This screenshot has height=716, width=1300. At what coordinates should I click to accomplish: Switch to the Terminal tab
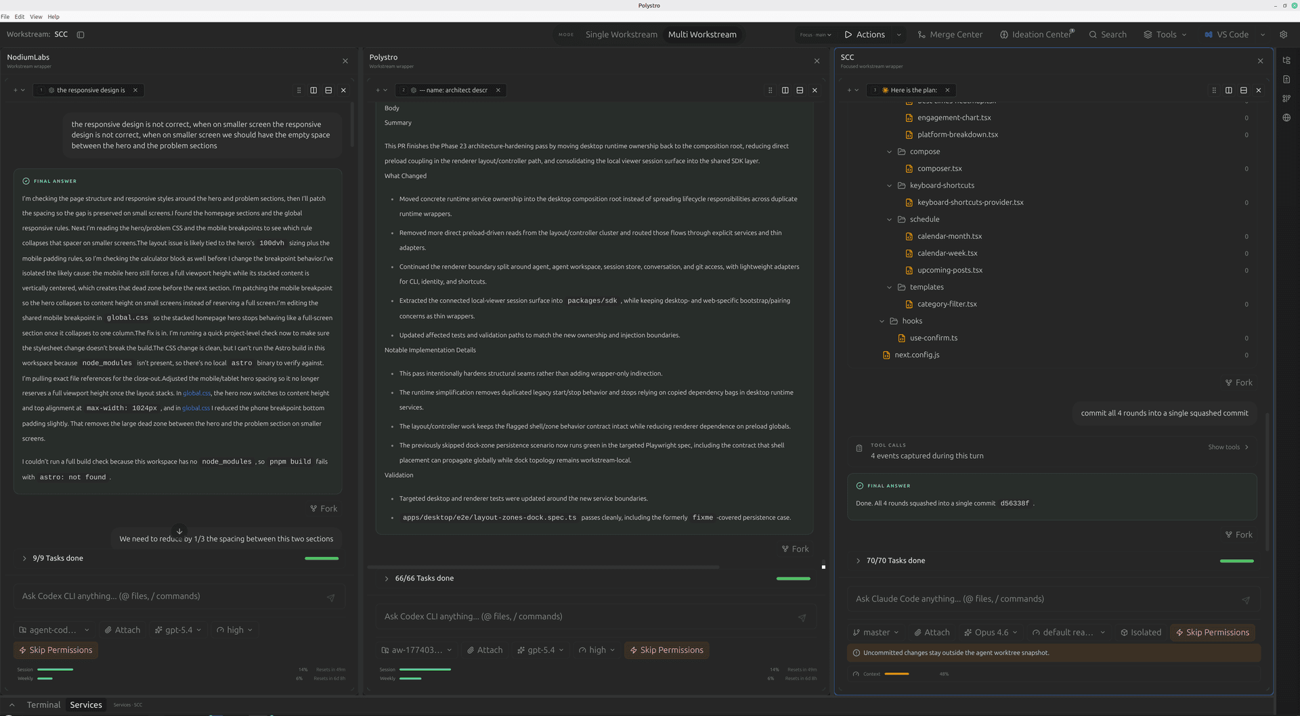pyautogui.click(x=43, y=705)
